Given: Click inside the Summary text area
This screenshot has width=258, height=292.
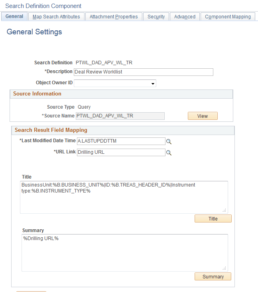Looking at the screenshot, I should tap(125, 253).
